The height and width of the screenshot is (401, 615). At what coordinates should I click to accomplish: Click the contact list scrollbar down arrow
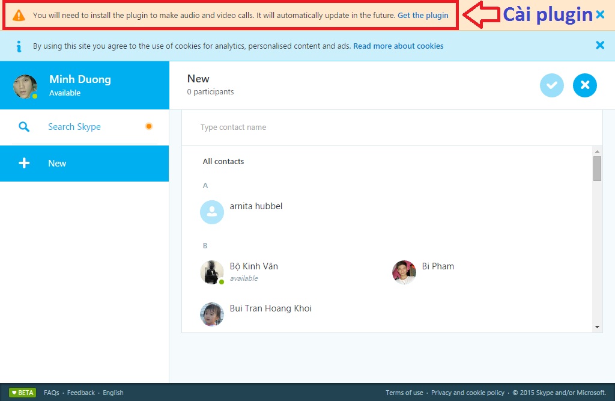(x=597, y=326)
